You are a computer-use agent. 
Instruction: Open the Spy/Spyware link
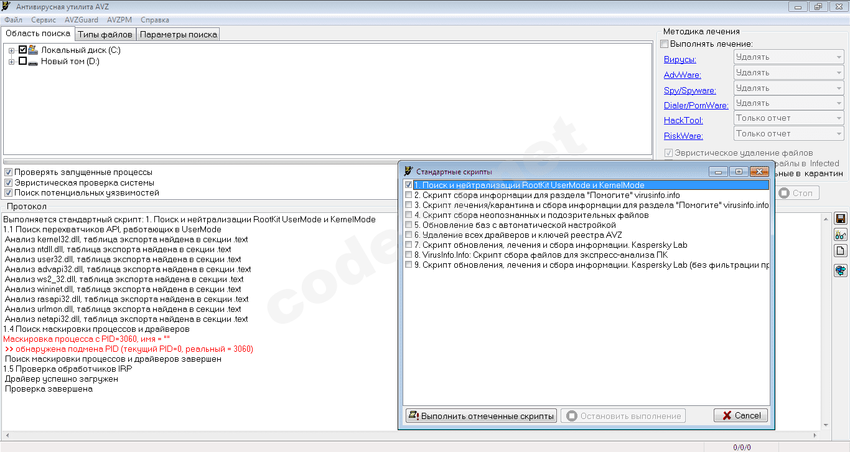click(689, 90)
